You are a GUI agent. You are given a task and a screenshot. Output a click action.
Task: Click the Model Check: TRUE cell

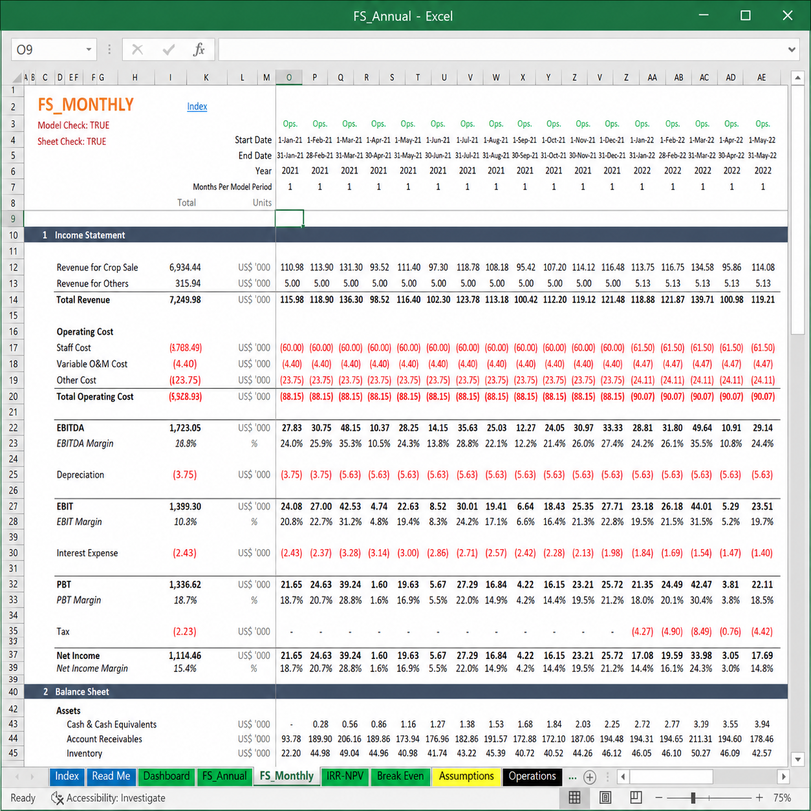(73, 125)
